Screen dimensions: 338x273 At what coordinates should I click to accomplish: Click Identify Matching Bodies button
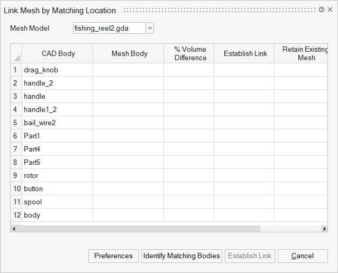181,256
